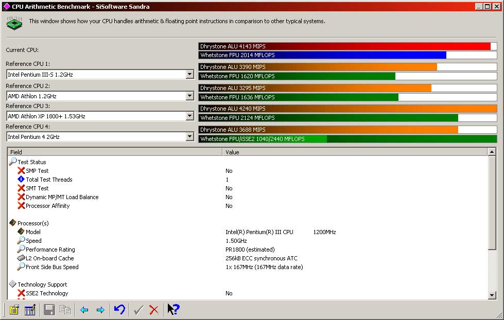This screenshot has width=504, height=320.
Task: Go back with the left blue arrow
Action: (84, 310)
